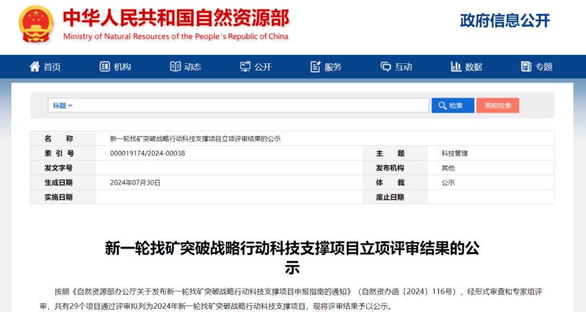Screen dimensions: 586x312
Task: Open the 互动 navigation item
Action: click(396, 67)
